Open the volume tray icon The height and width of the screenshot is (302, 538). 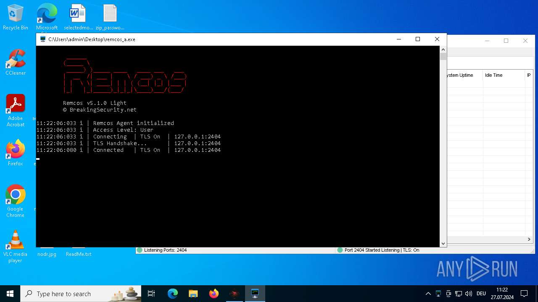[468, 294]
